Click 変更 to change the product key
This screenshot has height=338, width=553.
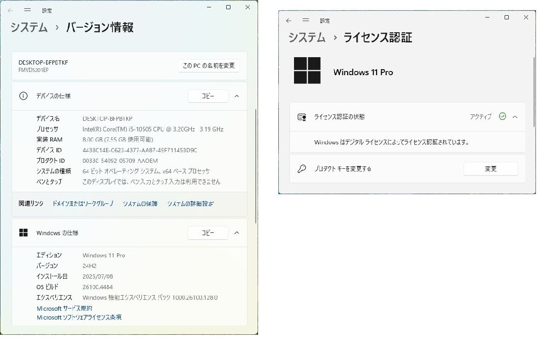[491, 169]
